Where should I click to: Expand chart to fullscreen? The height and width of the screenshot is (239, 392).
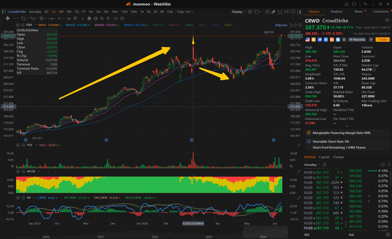280,12
